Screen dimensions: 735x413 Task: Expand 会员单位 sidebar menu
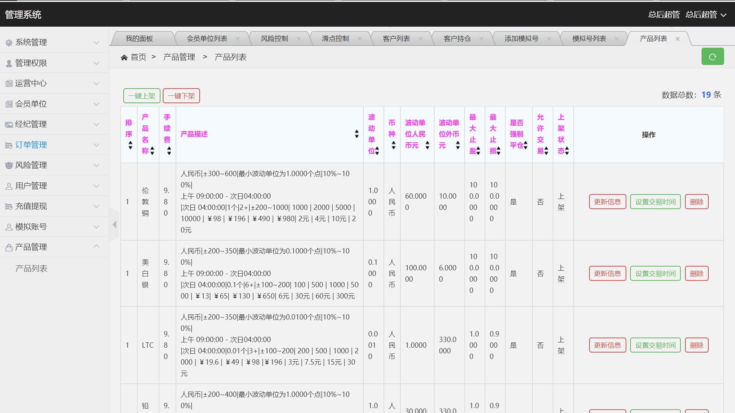55,104
